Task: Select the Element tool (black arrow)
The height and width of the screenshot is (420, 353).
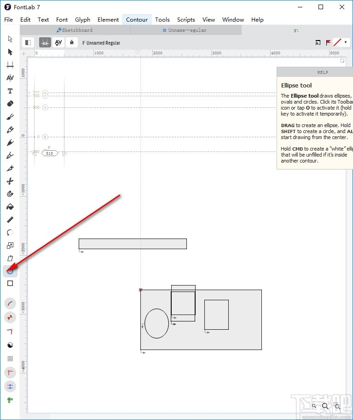Action: 10,52
